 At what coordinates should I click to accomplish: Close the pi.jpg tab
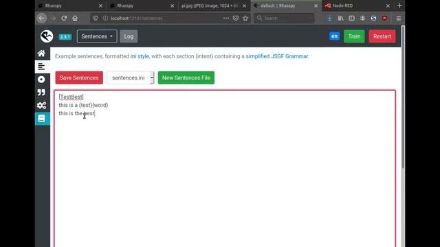244,5
